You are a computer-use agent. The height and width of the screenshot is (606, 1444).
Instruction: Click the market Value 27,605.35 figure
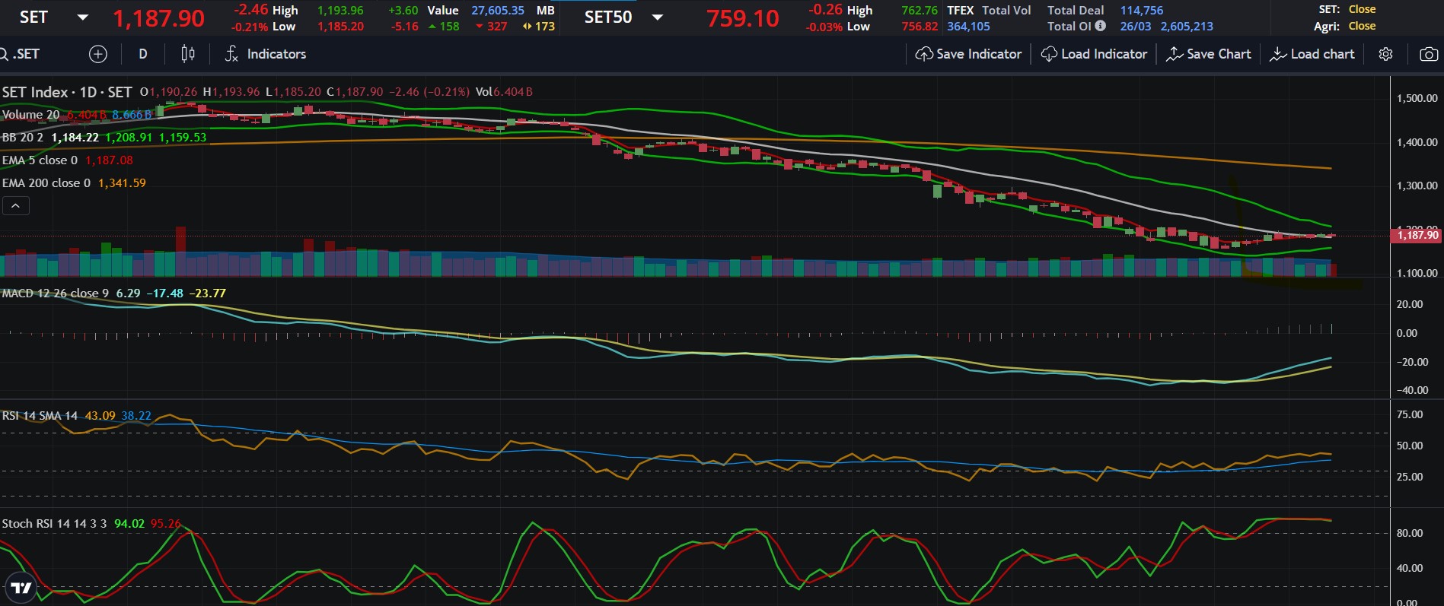pyautogui.click(x=498, y=11)
